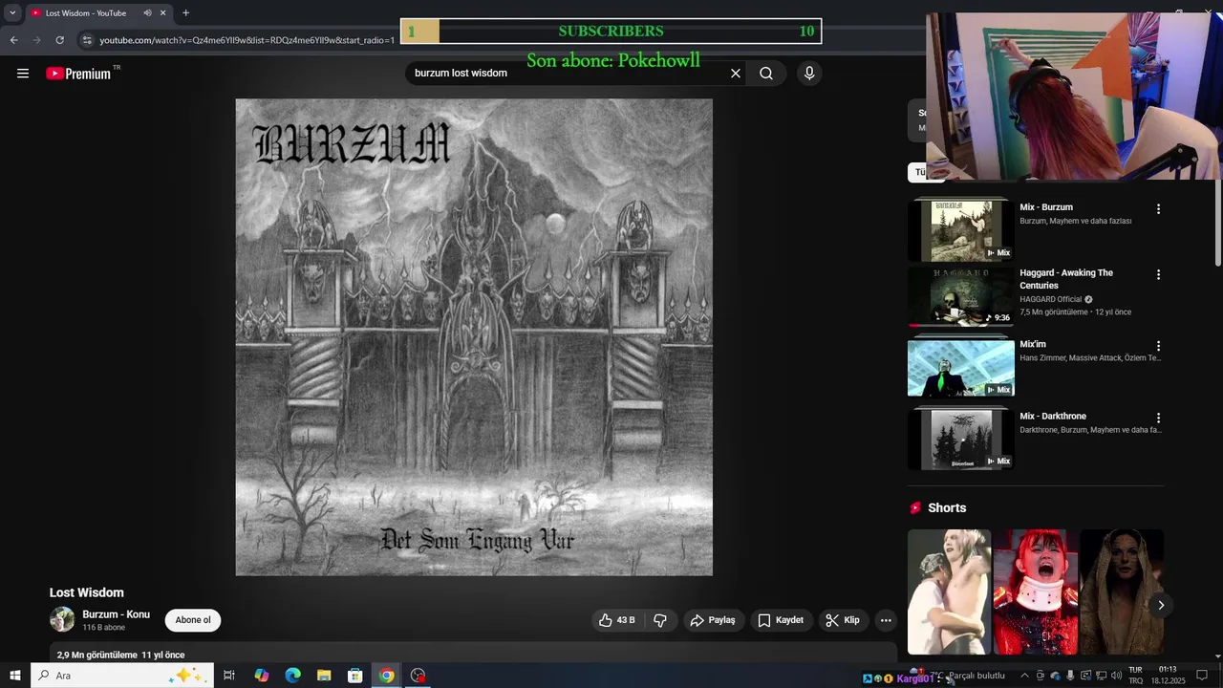This screenshot has height=688, width=1223.
Task: Open the HAGGARD Official channel name
Action: coord(1050,299)
